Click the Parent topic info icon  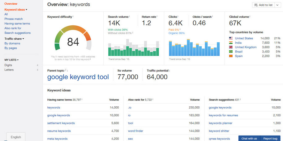[67, 71]
